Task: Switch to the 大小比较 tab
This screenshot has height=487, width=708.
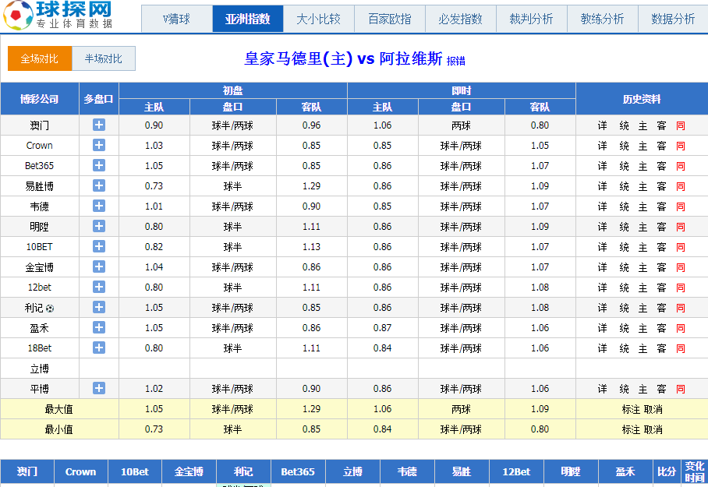Action: 318,19
